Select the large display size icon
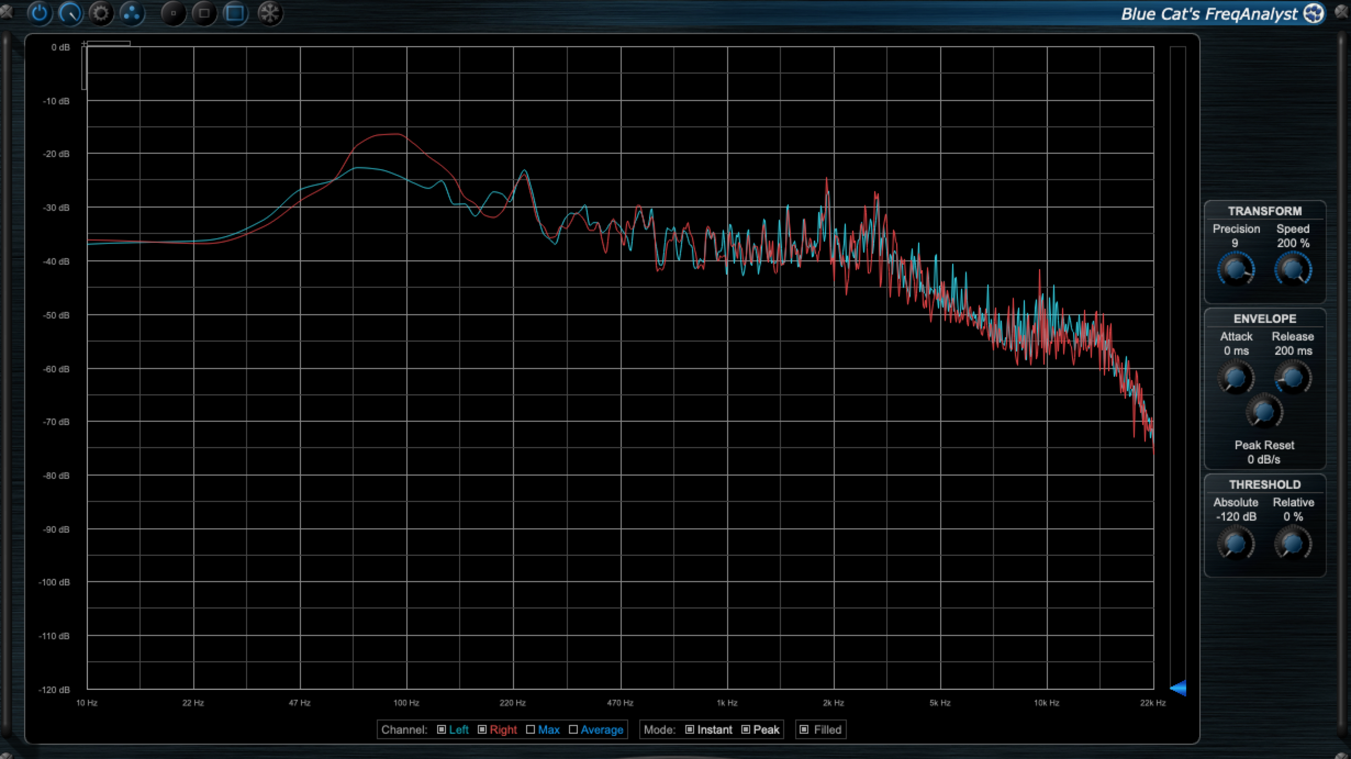Image resolution: width=1351 pixels, height=759 pixels. (x=236, y=13)
